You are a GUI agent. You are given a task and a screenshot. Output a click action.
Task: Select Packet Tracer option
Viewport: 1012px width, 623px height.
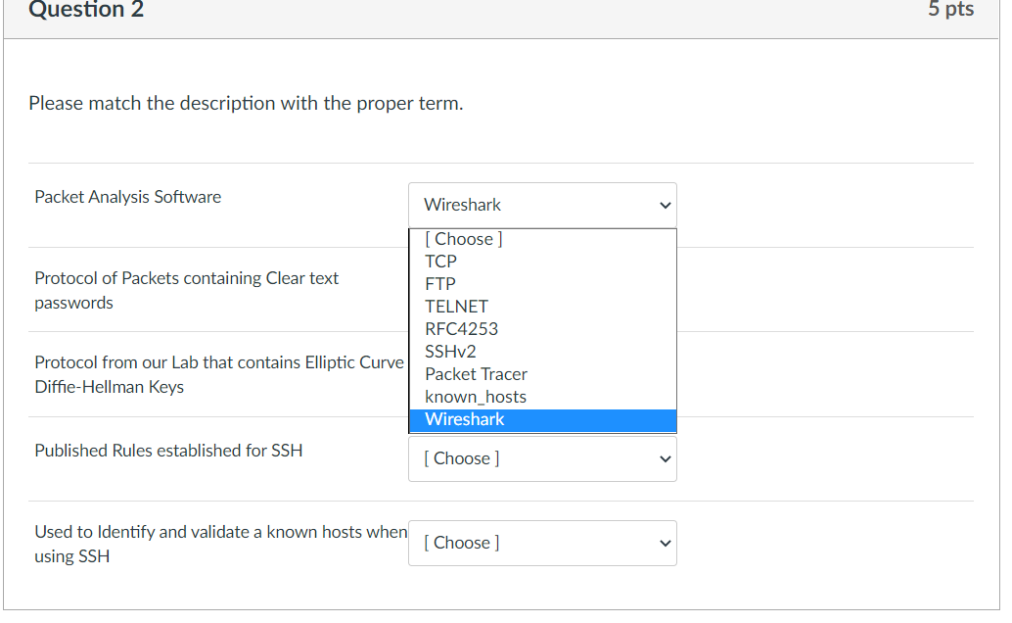tap(476, 374)
